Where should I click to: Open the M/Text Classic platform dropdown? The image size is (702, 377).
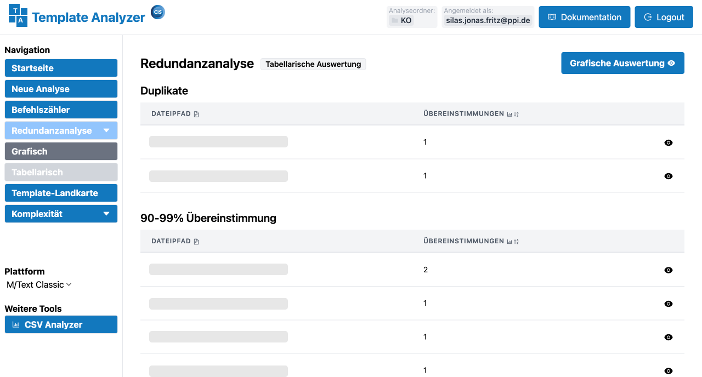[x=39, y=285]
